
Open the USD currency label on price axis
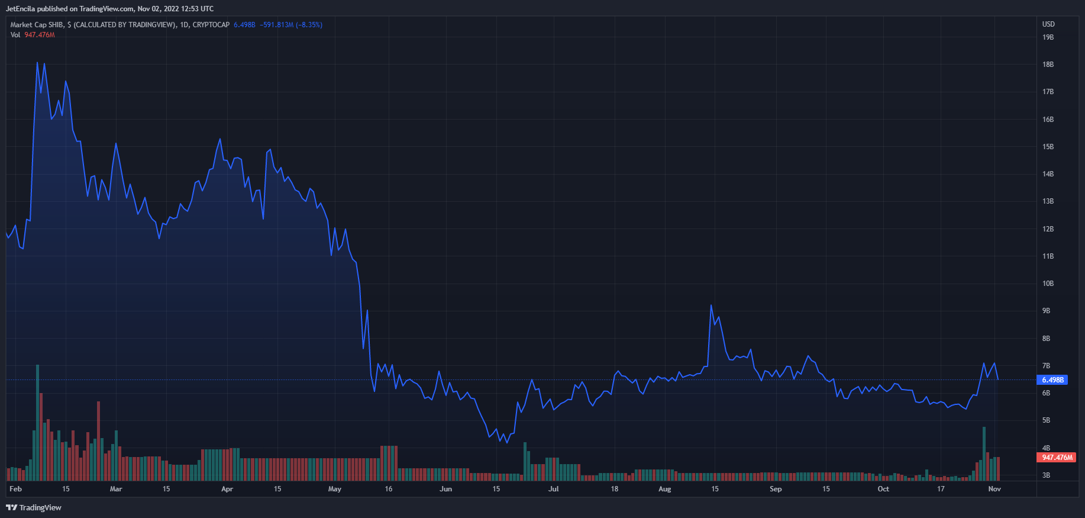pos(1048,24)
